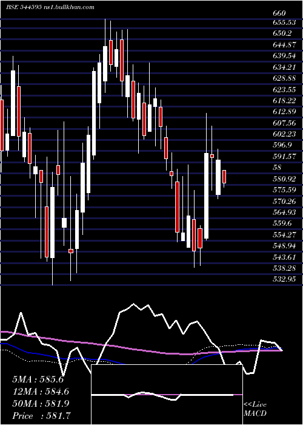The width and height of the screenshot is (303, 425).
Task: Click the 602.23 price axis label
Action: (284, 134)
